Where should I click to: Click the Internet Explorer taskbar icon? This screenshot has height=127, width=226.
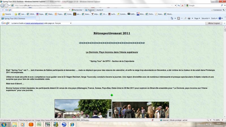(72, 124)
